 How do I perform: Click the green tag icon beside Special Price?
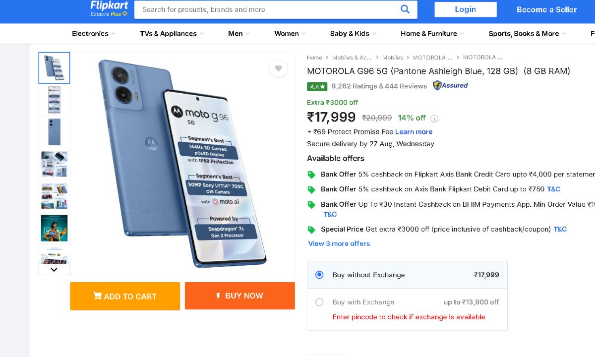(x=311, y=230)
